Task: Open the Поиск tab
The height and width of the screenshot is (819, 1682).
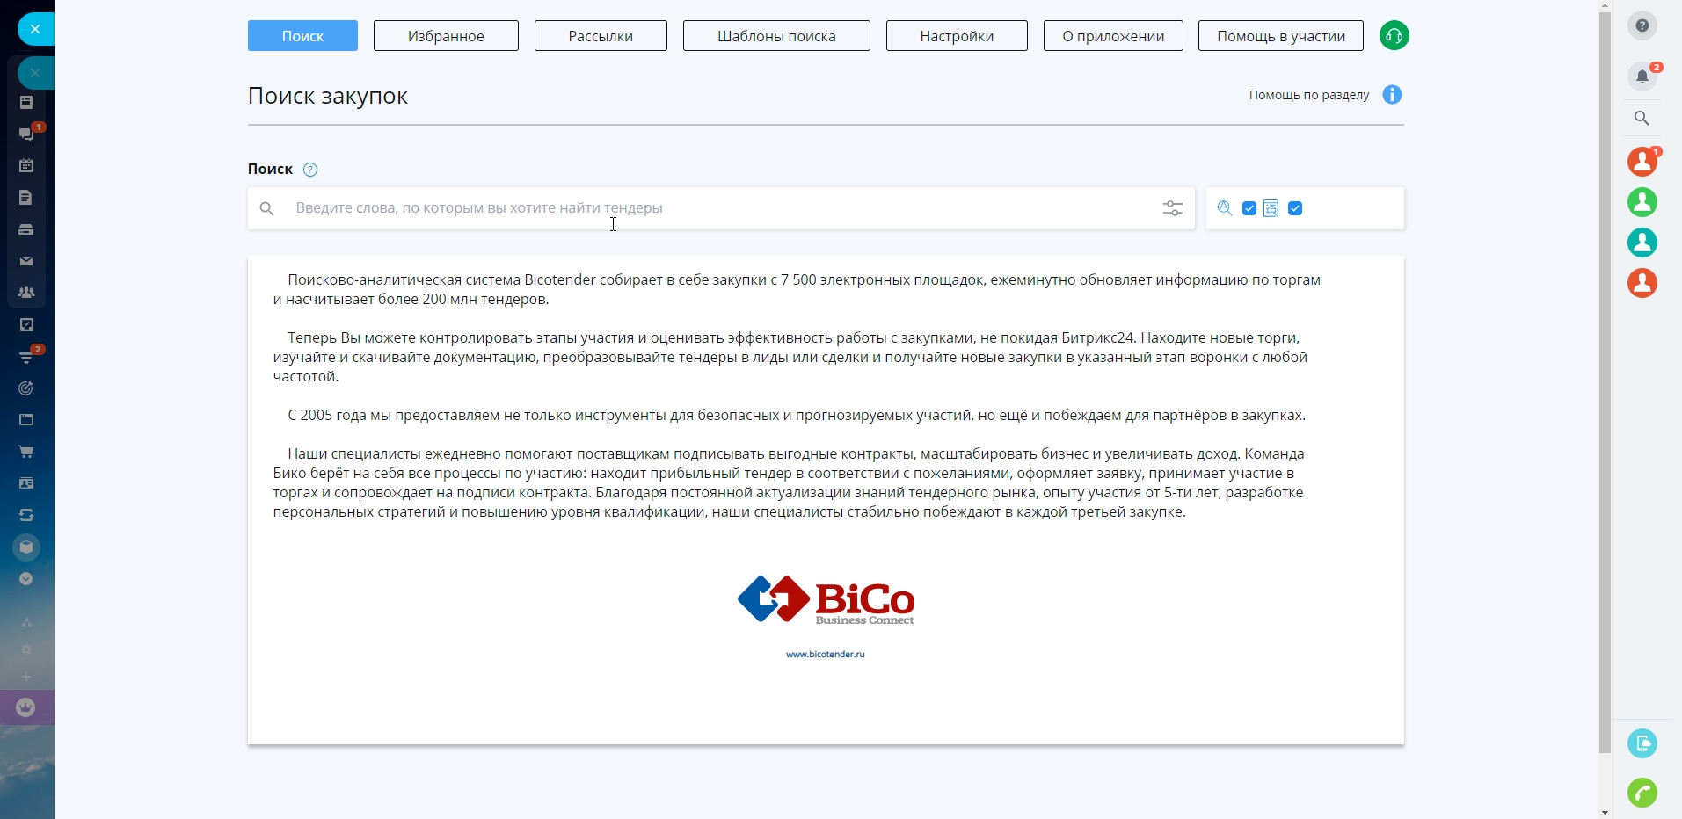Action: [302, 36]
